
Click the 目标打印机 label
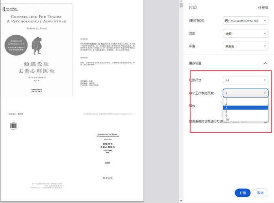(197, 21)
